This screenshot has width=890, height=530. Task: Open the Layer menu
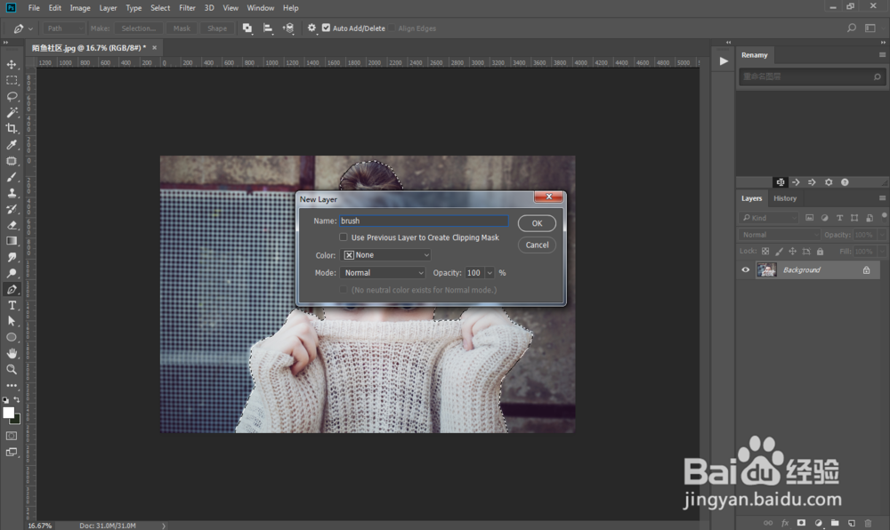pos(108,8)
